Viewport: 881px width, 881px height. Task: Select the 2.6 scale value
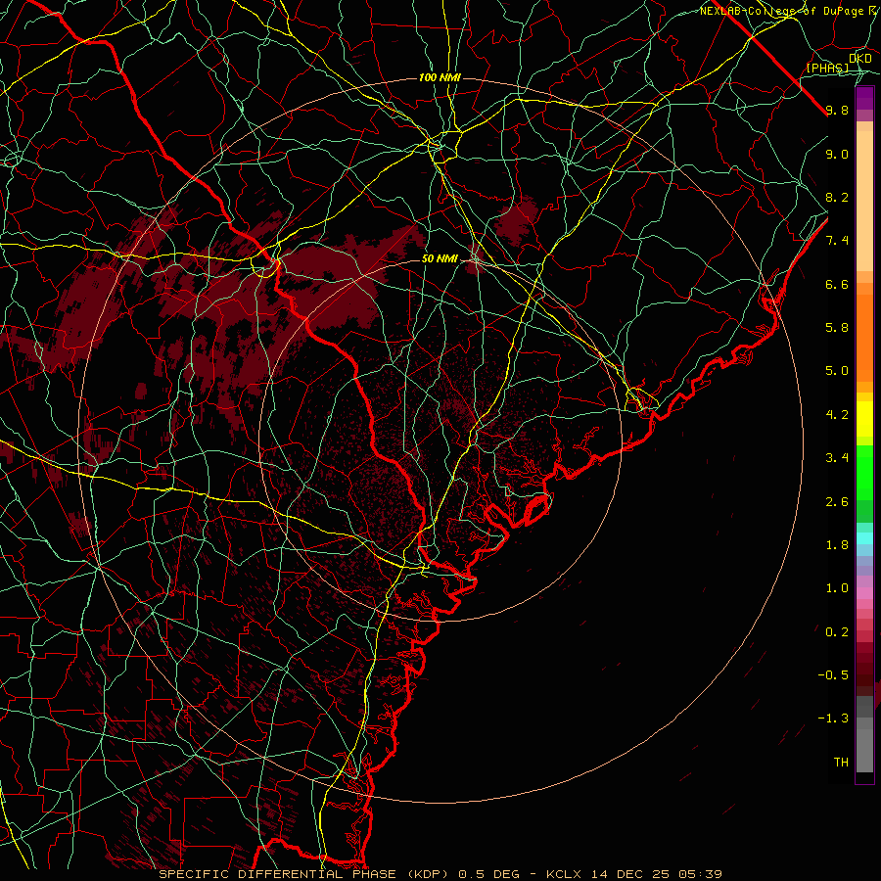(837, 502)
